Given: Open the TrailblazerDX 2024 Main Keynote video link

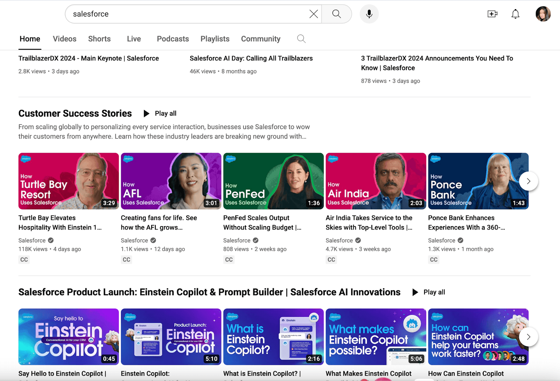Looking at the screenshot, I should coord(89,58).
